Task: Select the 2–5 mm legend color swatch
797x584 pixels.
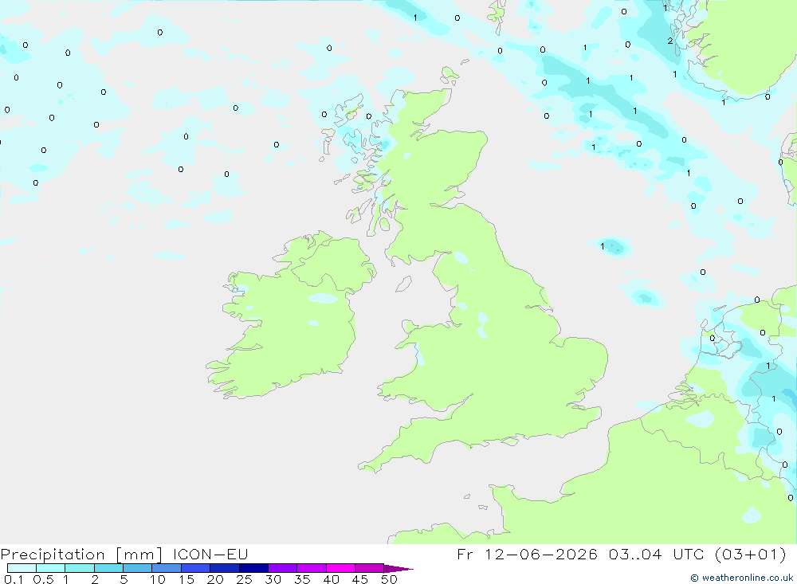Action: click(108, 568)
